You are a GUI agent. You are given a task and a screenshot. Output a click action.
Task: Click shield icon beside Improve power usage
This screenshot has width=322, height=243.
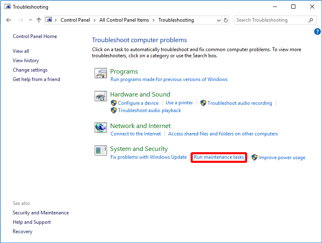(254, 157)
